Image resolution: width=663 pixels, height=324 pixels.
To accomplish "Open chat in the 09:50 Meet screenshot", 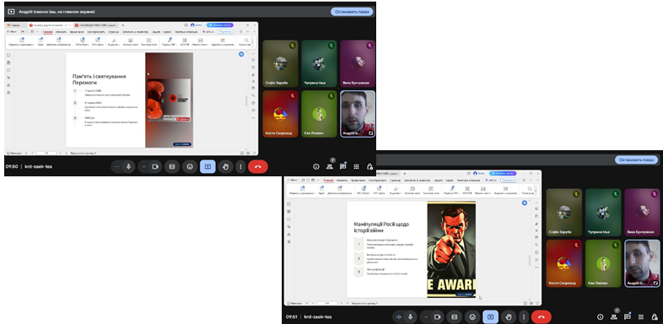I will [343, 167].
